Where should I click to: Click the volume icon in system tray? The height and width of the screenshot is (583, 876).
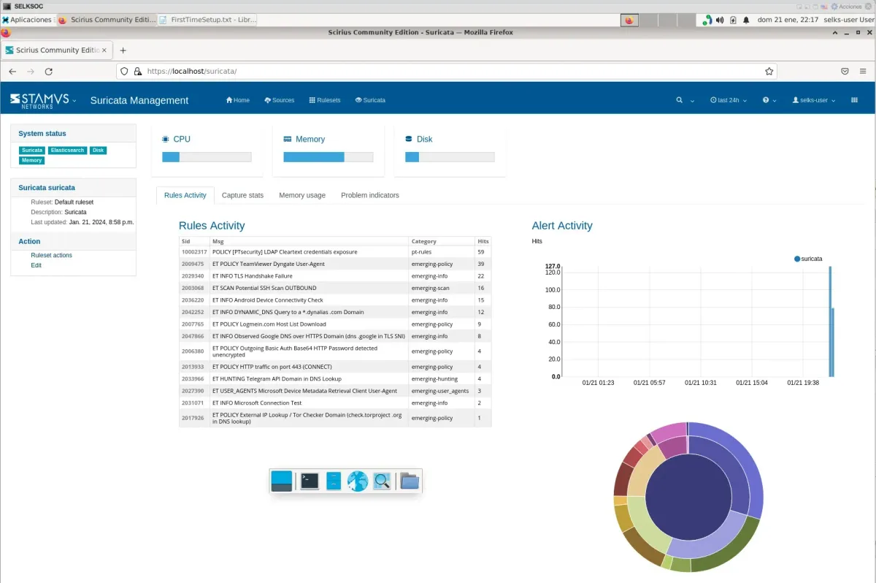(720, 20)
